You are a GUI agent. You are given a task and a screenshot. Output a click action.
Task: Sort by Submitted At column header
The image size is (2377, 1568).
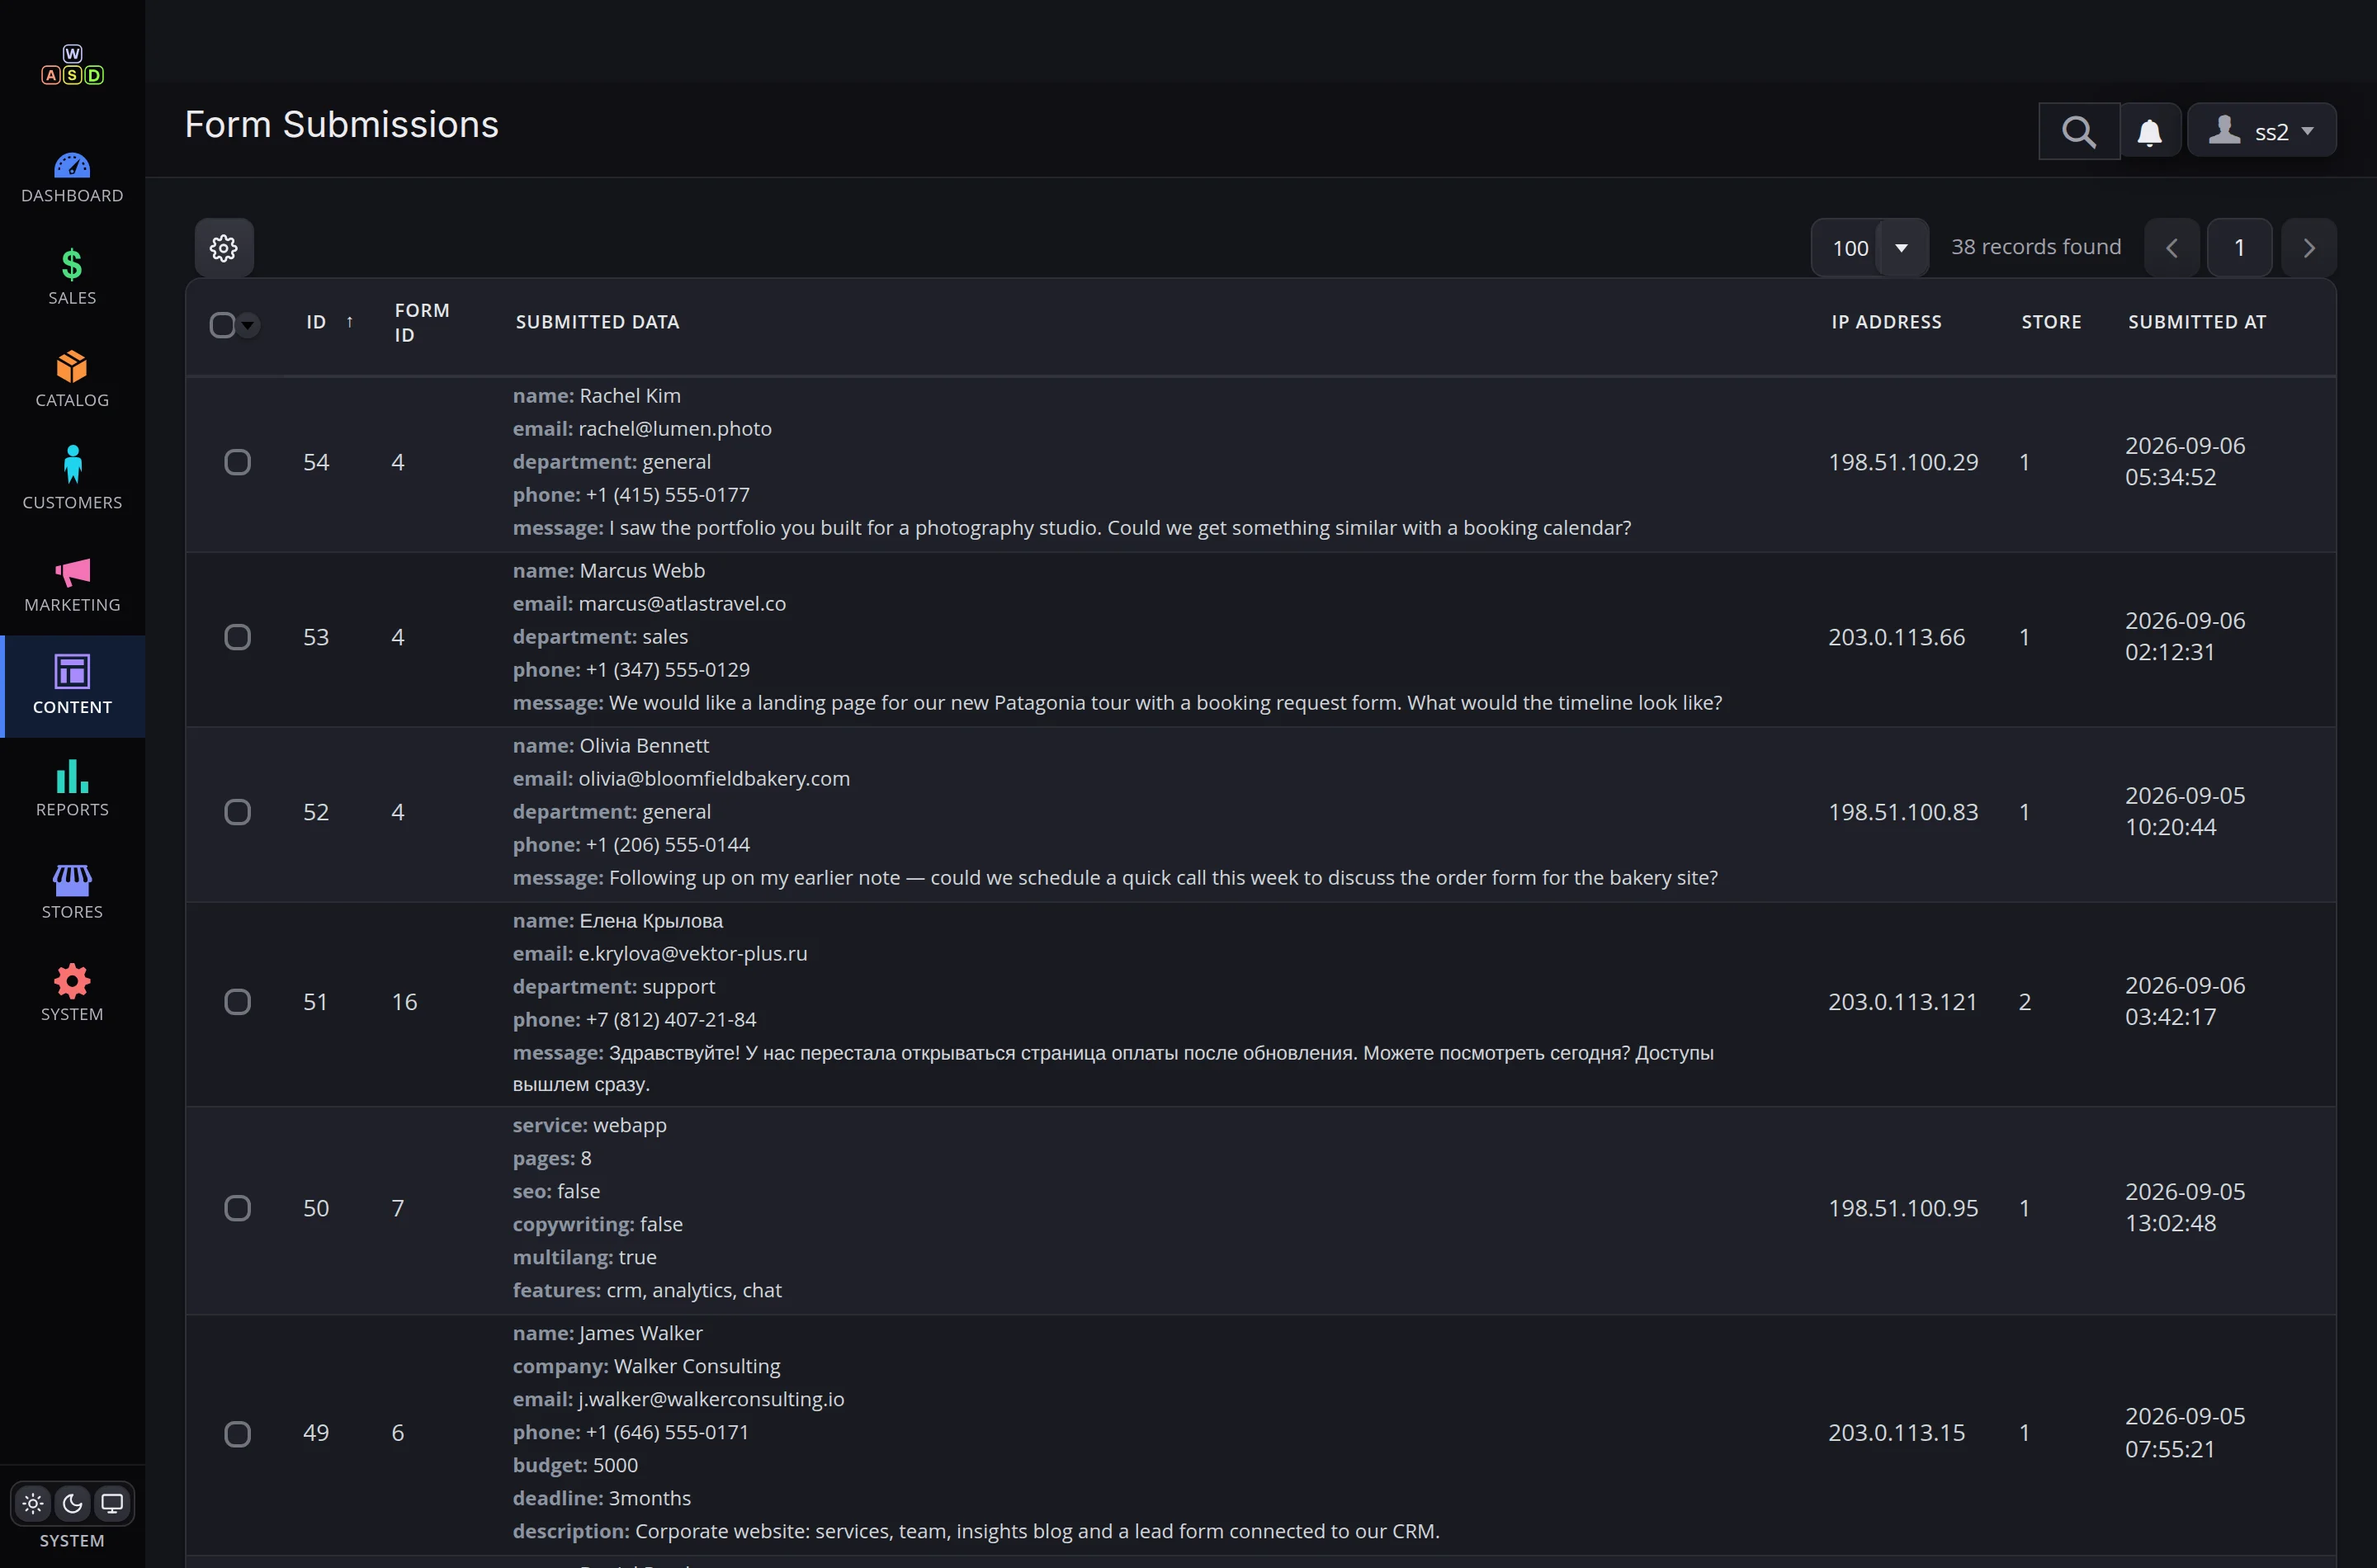2197,322
